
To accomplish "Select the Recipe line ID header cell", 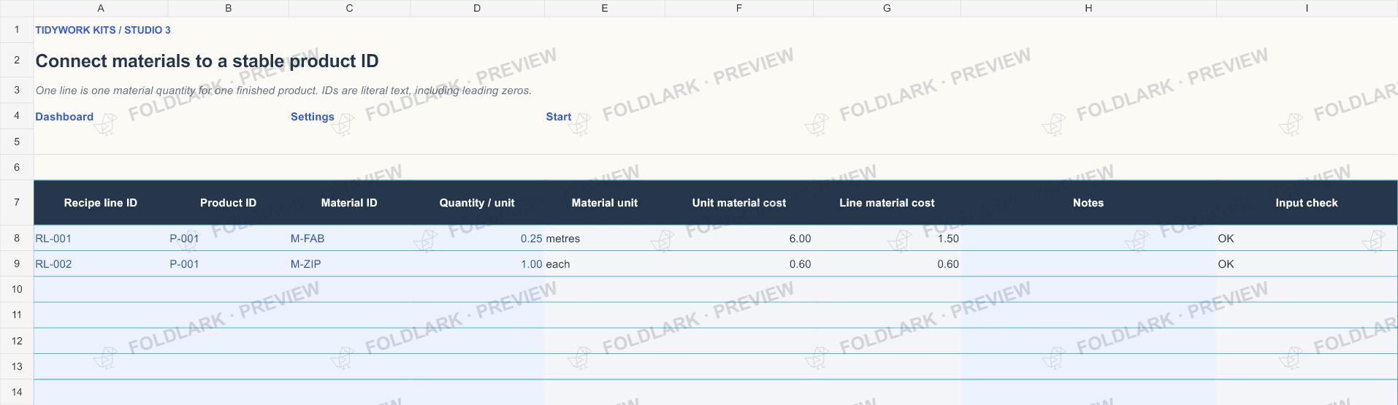I will 101,203.
